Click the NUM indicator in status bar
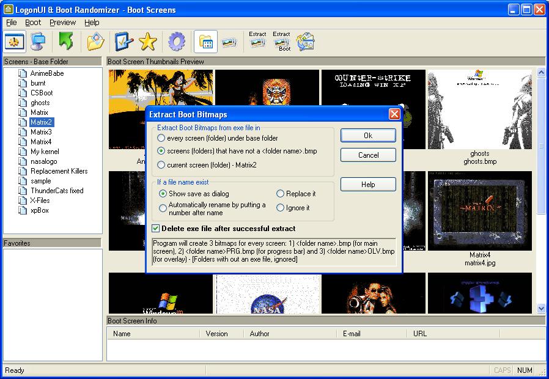The height and width of the screenshot is (379, 549). pyautogui.click(x=525, y=370)
